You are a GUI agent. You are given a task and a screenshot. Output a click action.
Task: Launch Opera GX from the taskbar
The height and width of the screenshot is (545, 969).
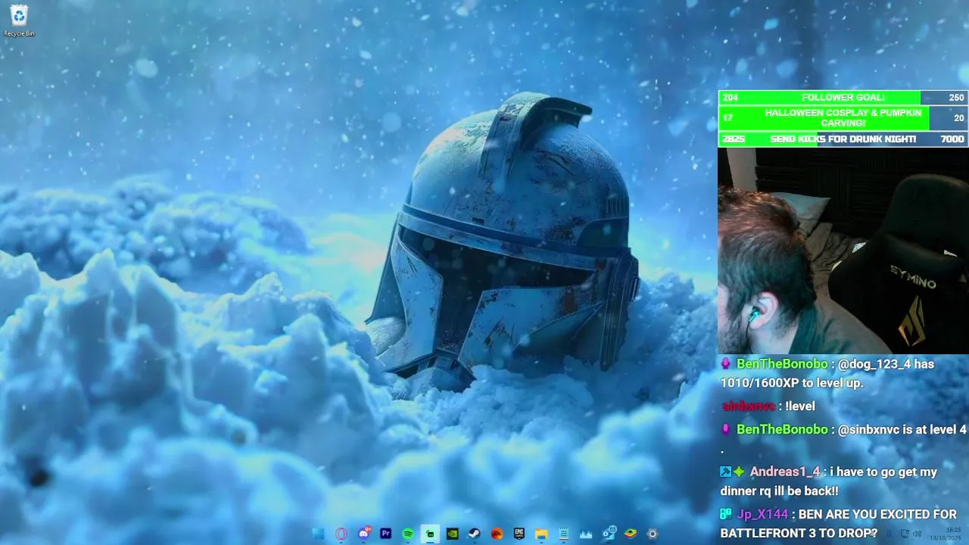tap(341, 534)
